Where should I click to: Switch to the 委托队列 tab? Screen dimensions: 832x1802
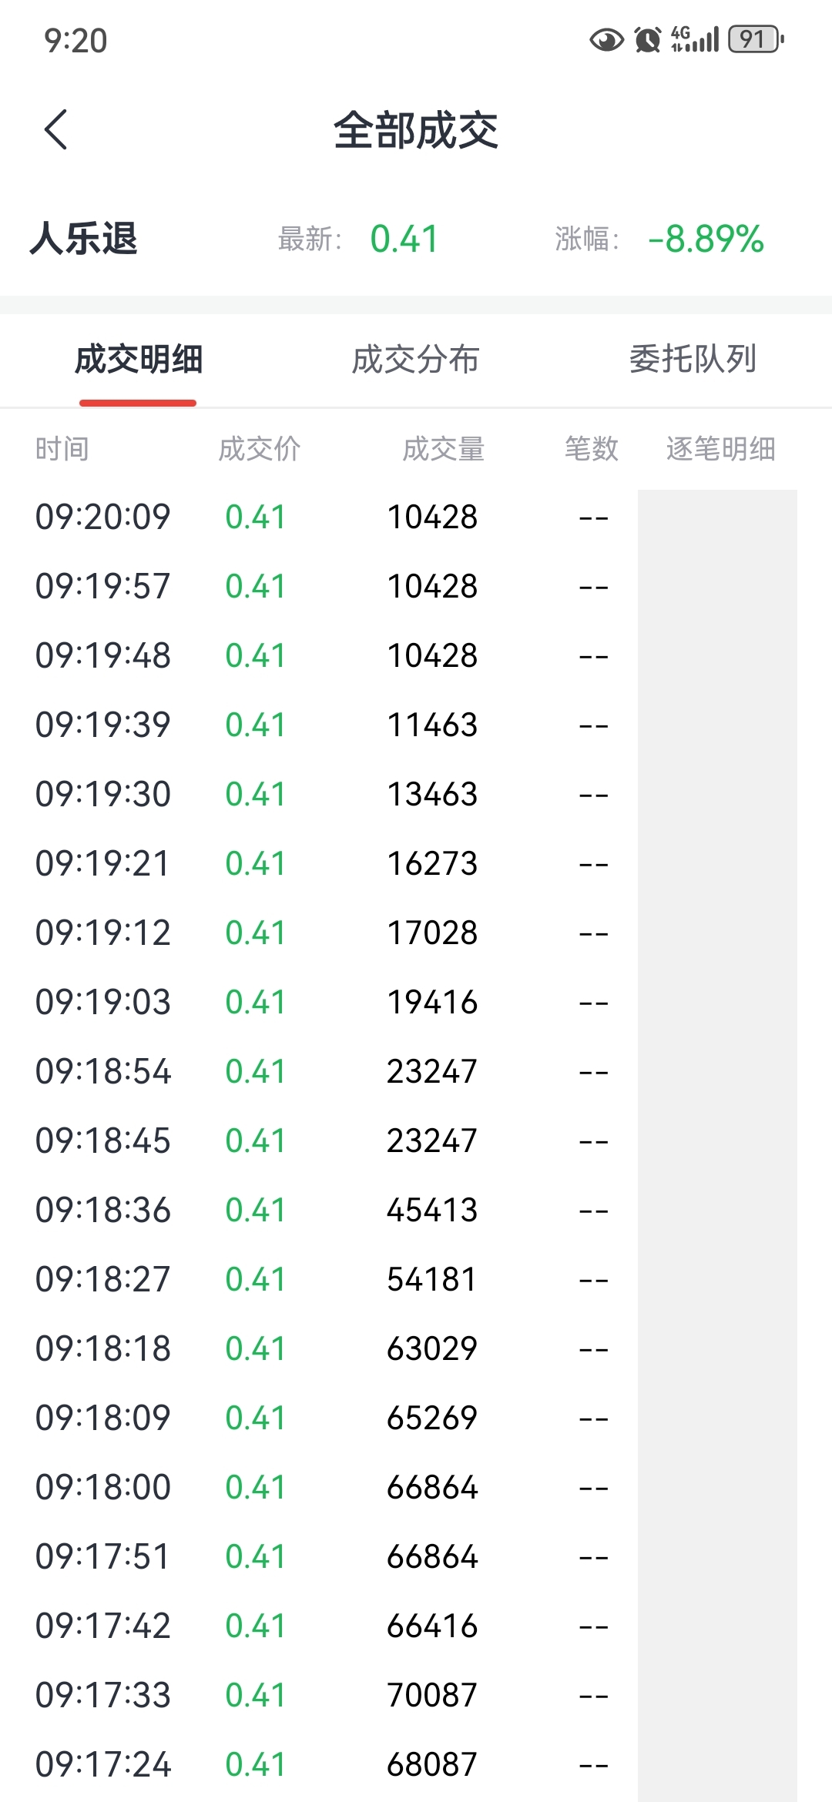693,359
